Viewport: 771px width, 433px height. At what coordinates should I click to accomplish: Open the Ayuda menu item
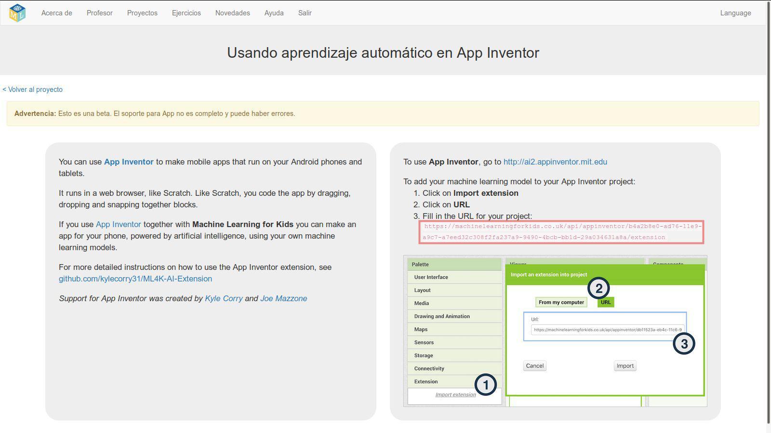tap(274, 13)
